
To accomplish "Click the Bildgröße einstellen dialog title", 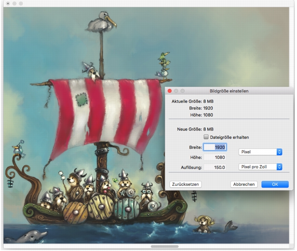I will [x=229, y=91].
